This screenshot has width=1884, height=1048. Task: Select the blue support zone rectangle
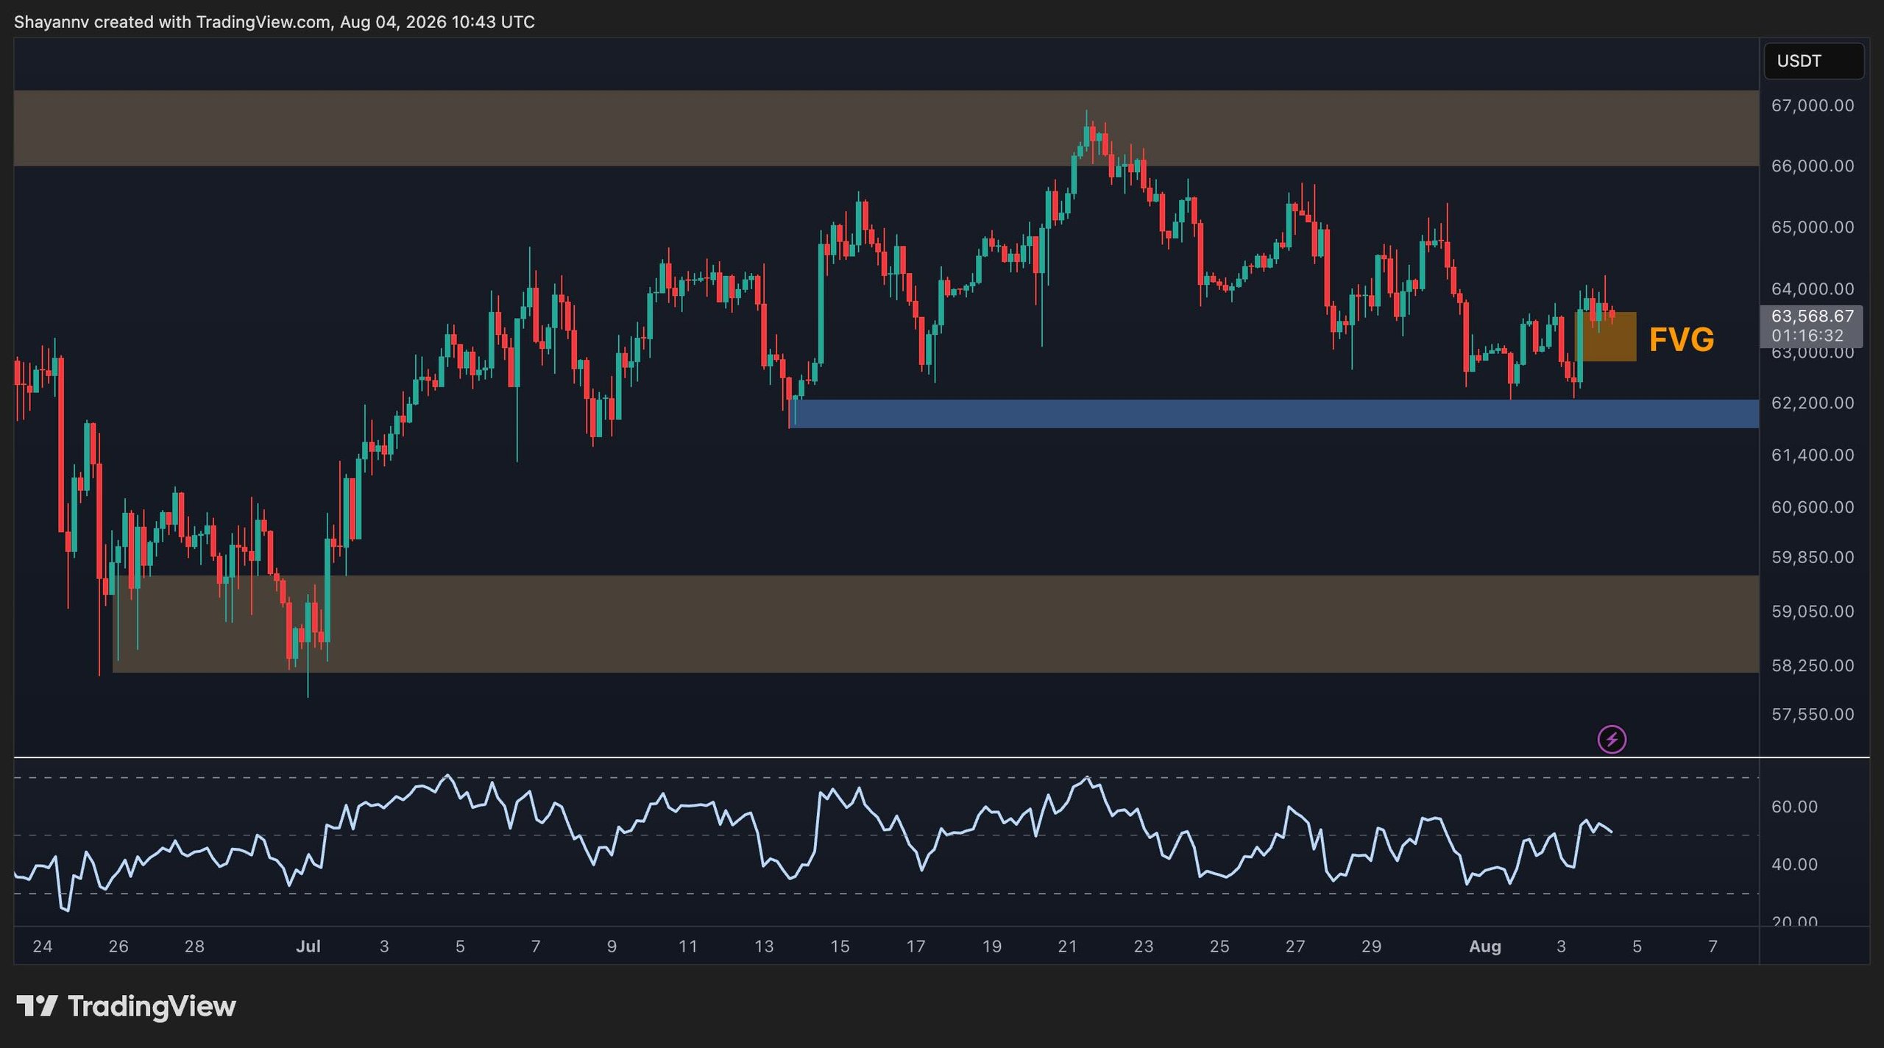1273,414
